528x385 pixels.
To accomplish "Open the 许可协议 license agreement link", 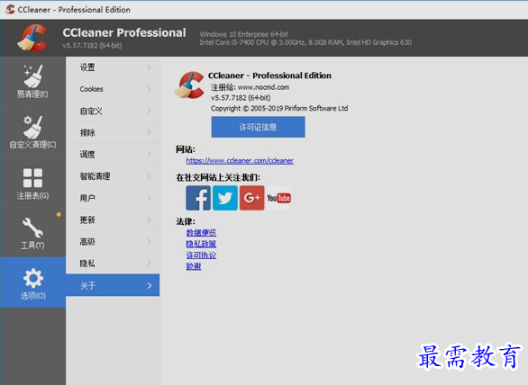I will click(201, 255).
